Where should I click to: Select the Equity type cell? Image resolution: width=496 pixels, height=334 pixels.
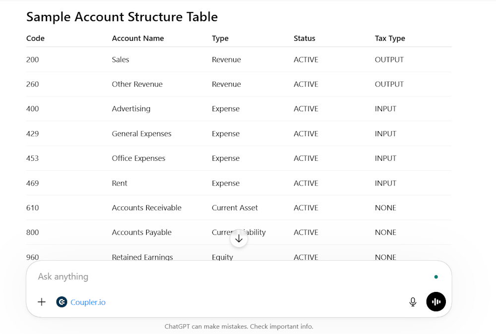pyautogui.click(x=222, y=257)
